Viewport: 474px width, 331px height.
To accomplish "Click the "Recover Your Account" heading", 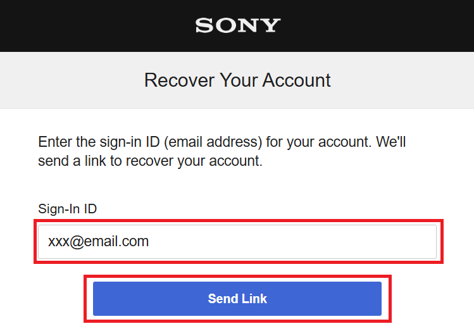I will 237,80.
